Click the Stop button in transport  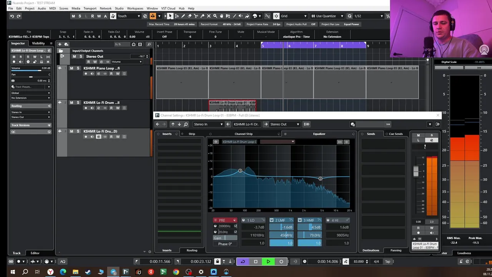[256, 262]
